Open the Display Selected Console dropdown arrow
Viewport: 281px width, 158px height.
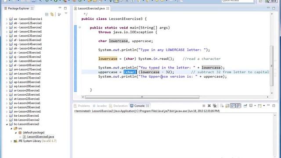pyautogui.click(x=255, y=106)
